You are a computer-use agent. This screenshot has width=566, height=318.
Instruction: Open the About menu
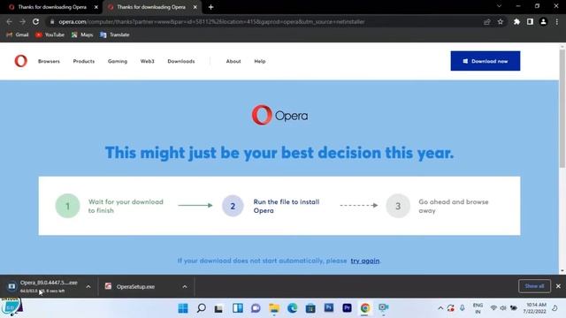[233, 61]
